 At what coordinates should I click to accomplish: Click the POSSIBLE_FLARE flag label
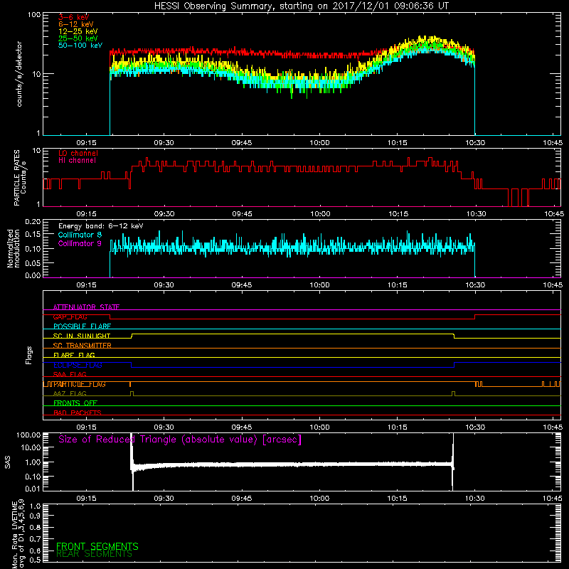(82, 326)
